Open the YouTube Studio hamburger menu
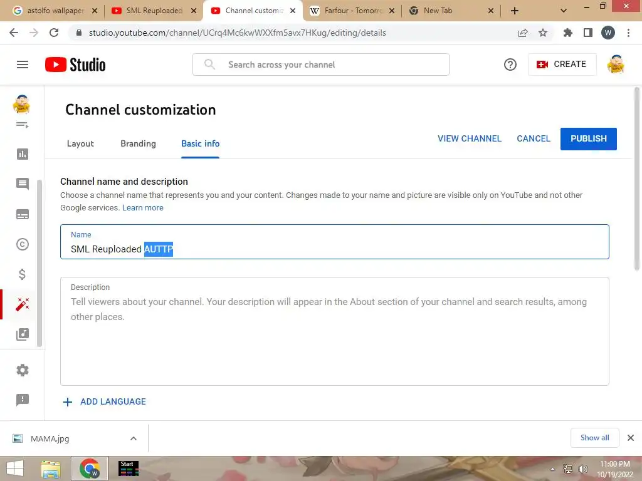 tap(23, 65)
